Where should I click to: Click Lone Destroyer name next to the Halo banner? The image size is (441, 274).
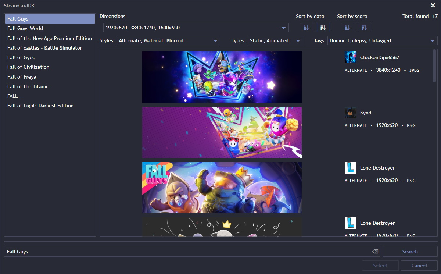377,168
